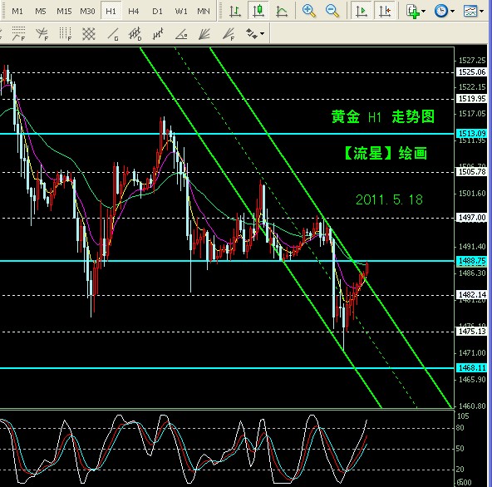Switch to the M15 timeframe
492x487 pixels.
[64, 12]
